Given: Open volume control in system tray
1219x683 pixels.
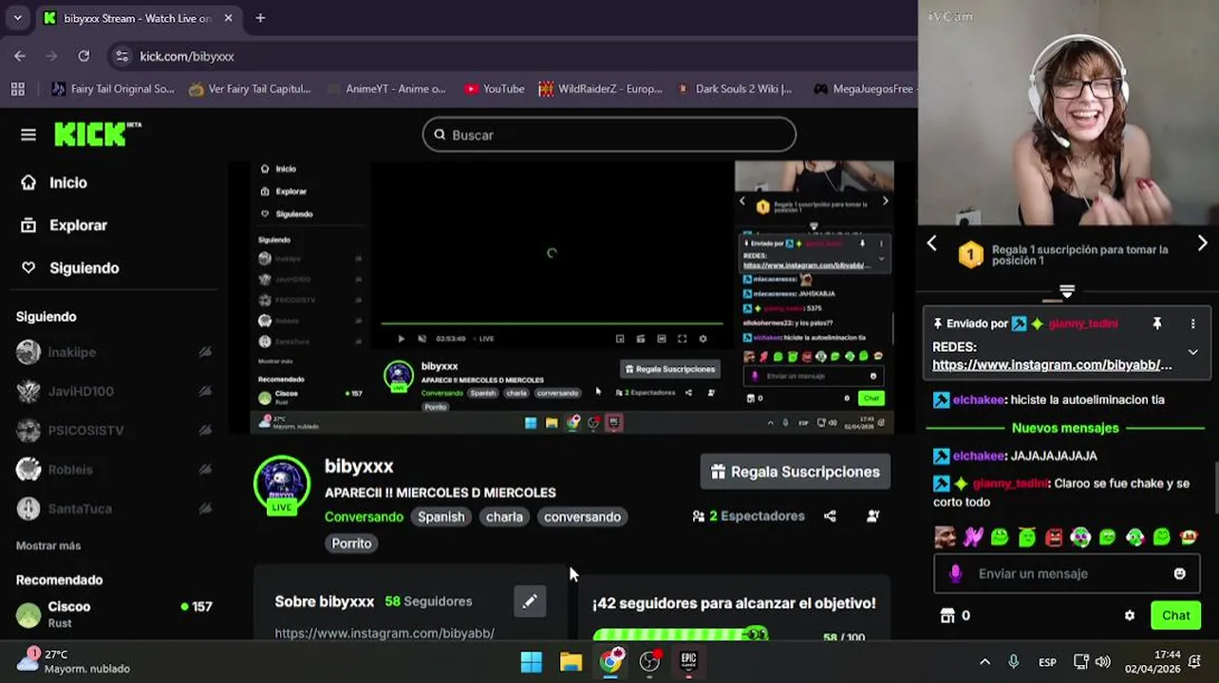Looking at the screenshot, I should (1102, 662).
